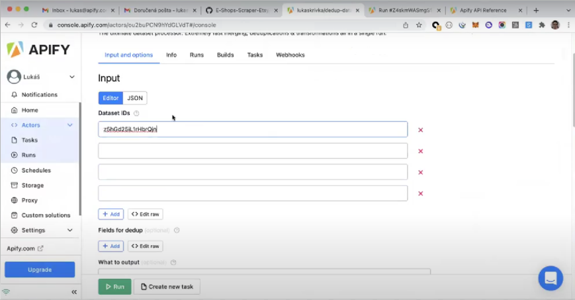Switch to Tasks tab
575x300 pixels.
coord(255,55)
